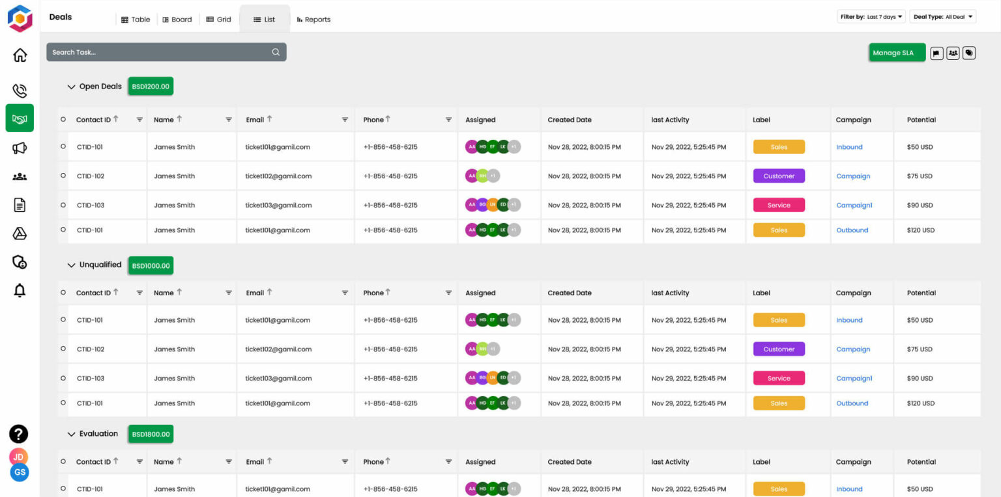The height and width of the screenshot is (497, 1001).
Task: Open the Inbound campaign link
Action: pos(849,147)
